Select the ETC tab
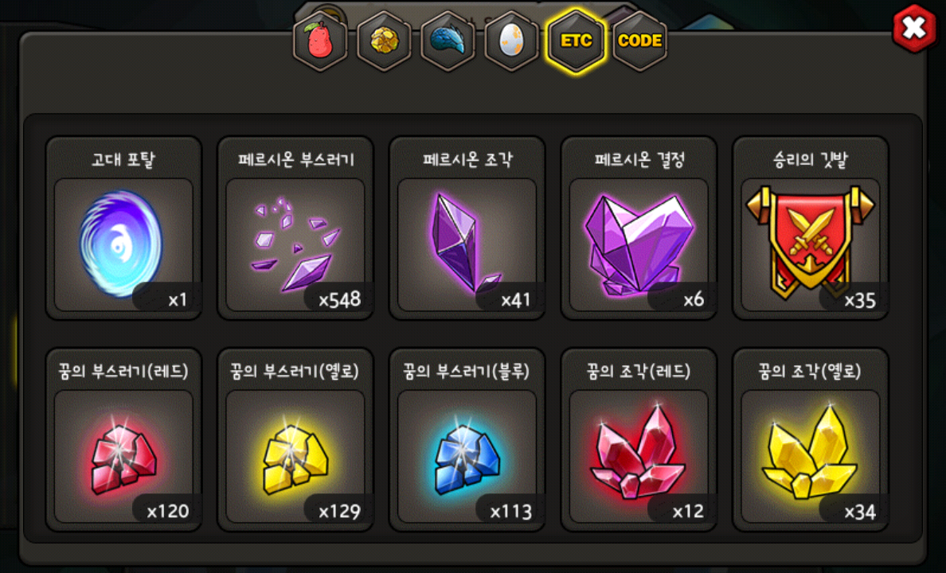This screenshot has height=573, width=946. click(576, 41)
